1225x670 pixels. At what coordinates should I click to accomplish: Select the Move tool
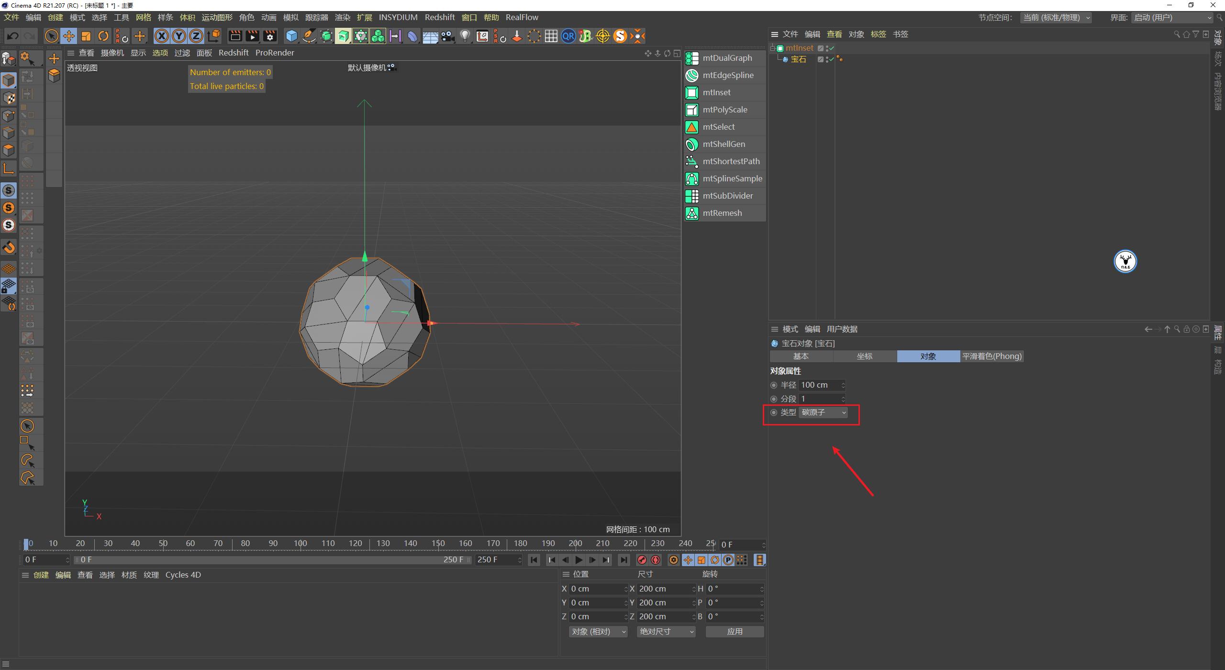coord(69,36)
